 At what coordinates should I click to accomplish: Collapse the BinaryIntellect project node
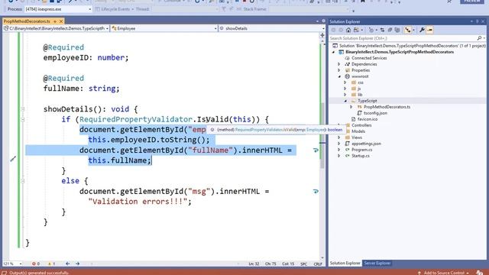[333, 52]
